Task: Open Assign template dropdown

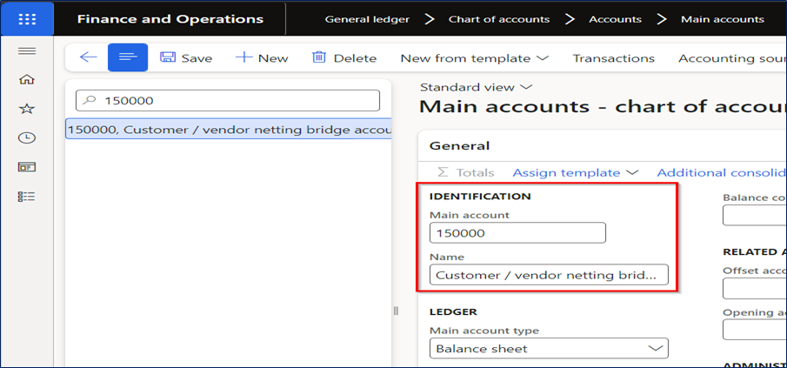Action: point(575,173)
